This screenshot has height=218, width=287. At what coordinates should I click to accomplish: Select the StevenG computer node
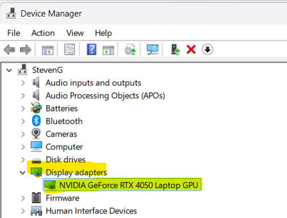pyautogui.click(x=47, y=70)
